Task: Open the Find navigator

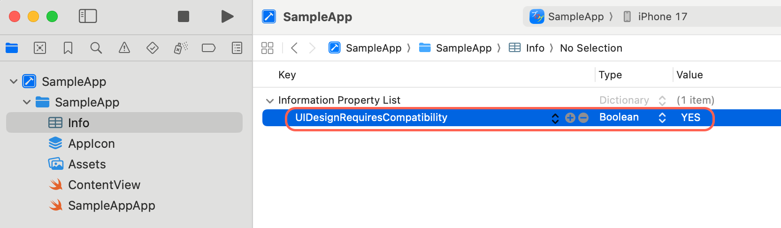Action: 96,48
